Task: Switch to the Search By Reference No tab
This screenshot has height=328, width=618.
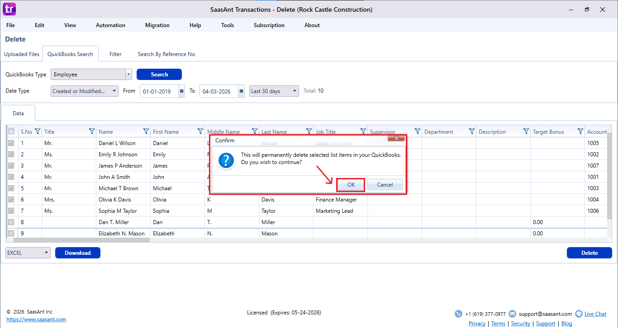Action: [166, 54]
